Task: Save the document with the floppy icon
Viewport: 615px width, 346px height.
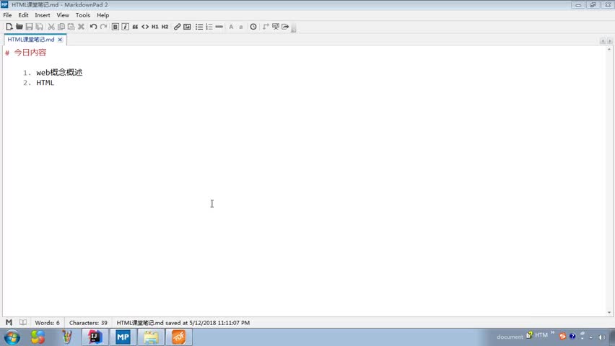Action: [x=29, y=27]
